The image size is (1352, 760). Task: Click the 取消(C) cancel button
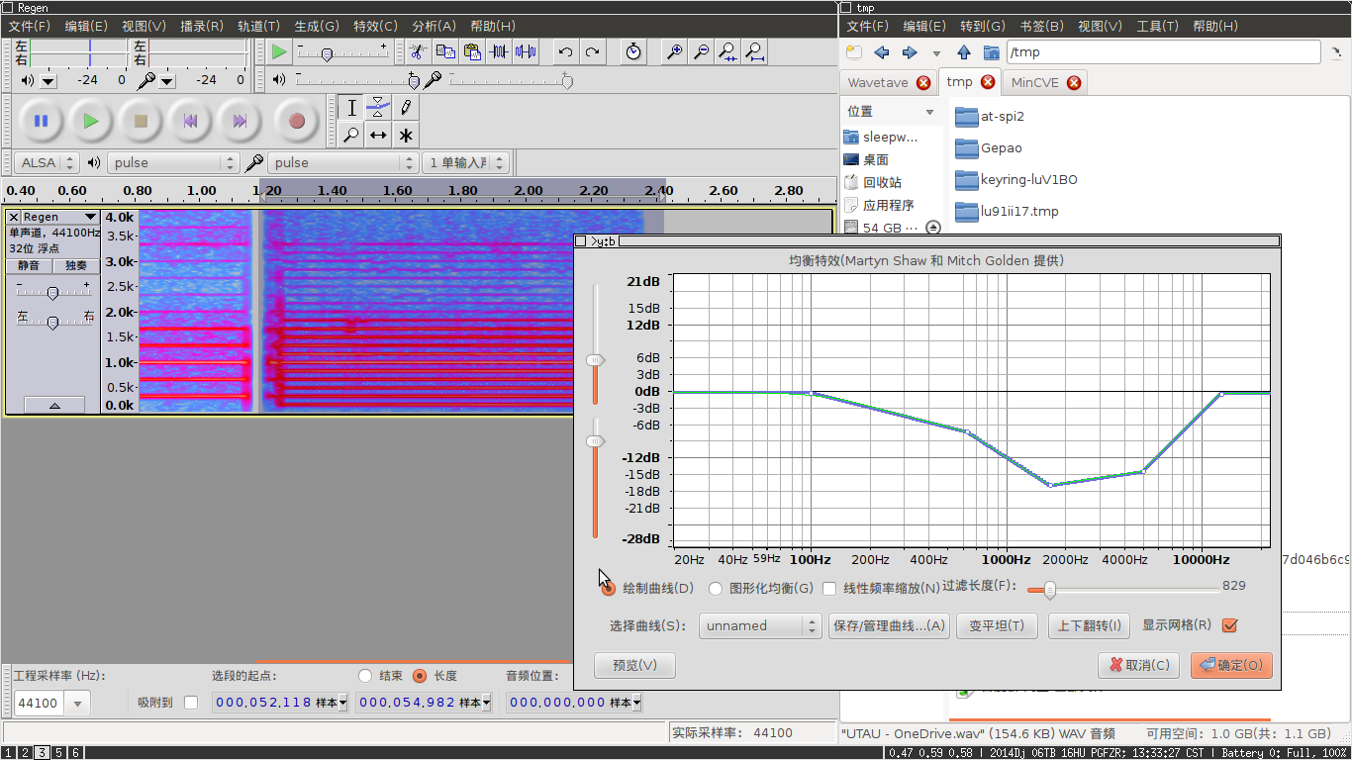(1138, 665)
